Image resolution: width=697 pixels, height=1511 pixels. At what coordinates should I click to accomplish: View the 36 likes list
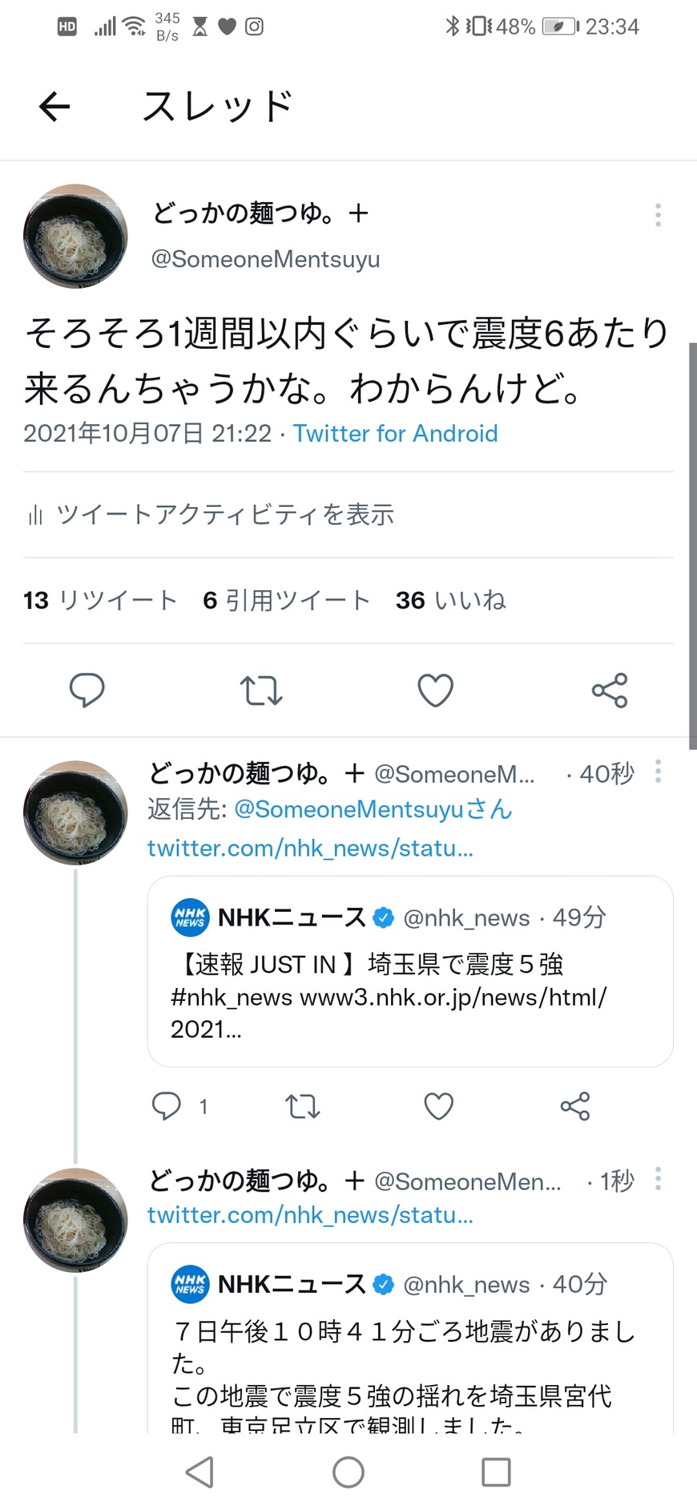[451, 600]
